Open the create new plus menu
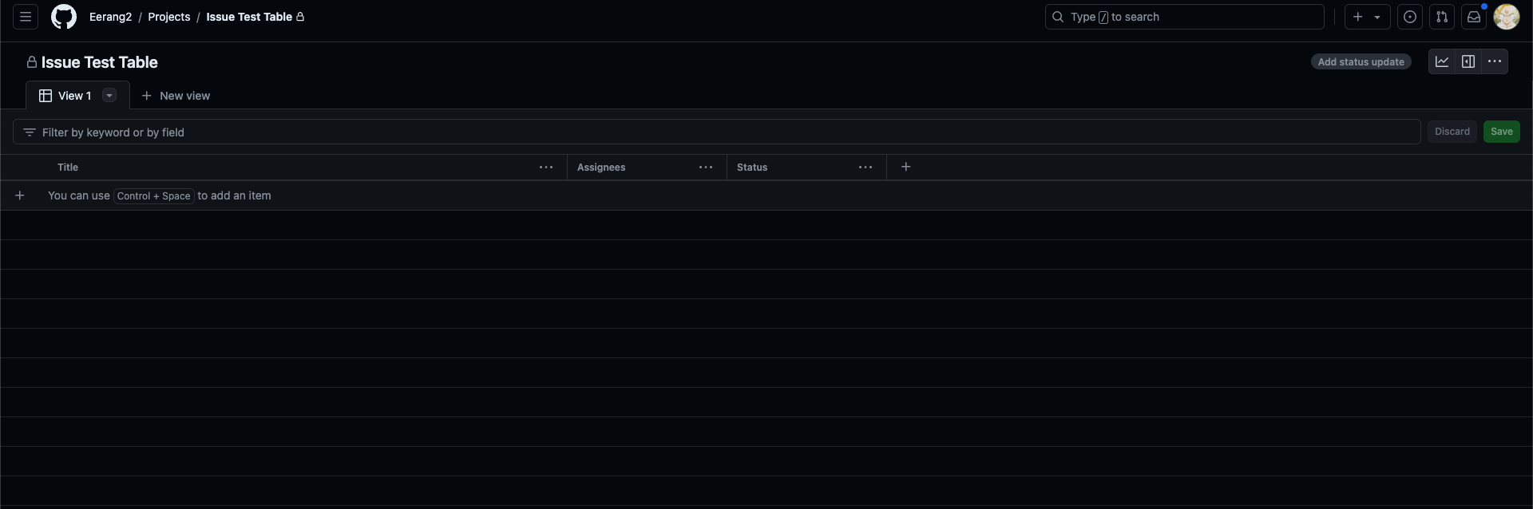 pyautogui.click(x=1367, y=17)
